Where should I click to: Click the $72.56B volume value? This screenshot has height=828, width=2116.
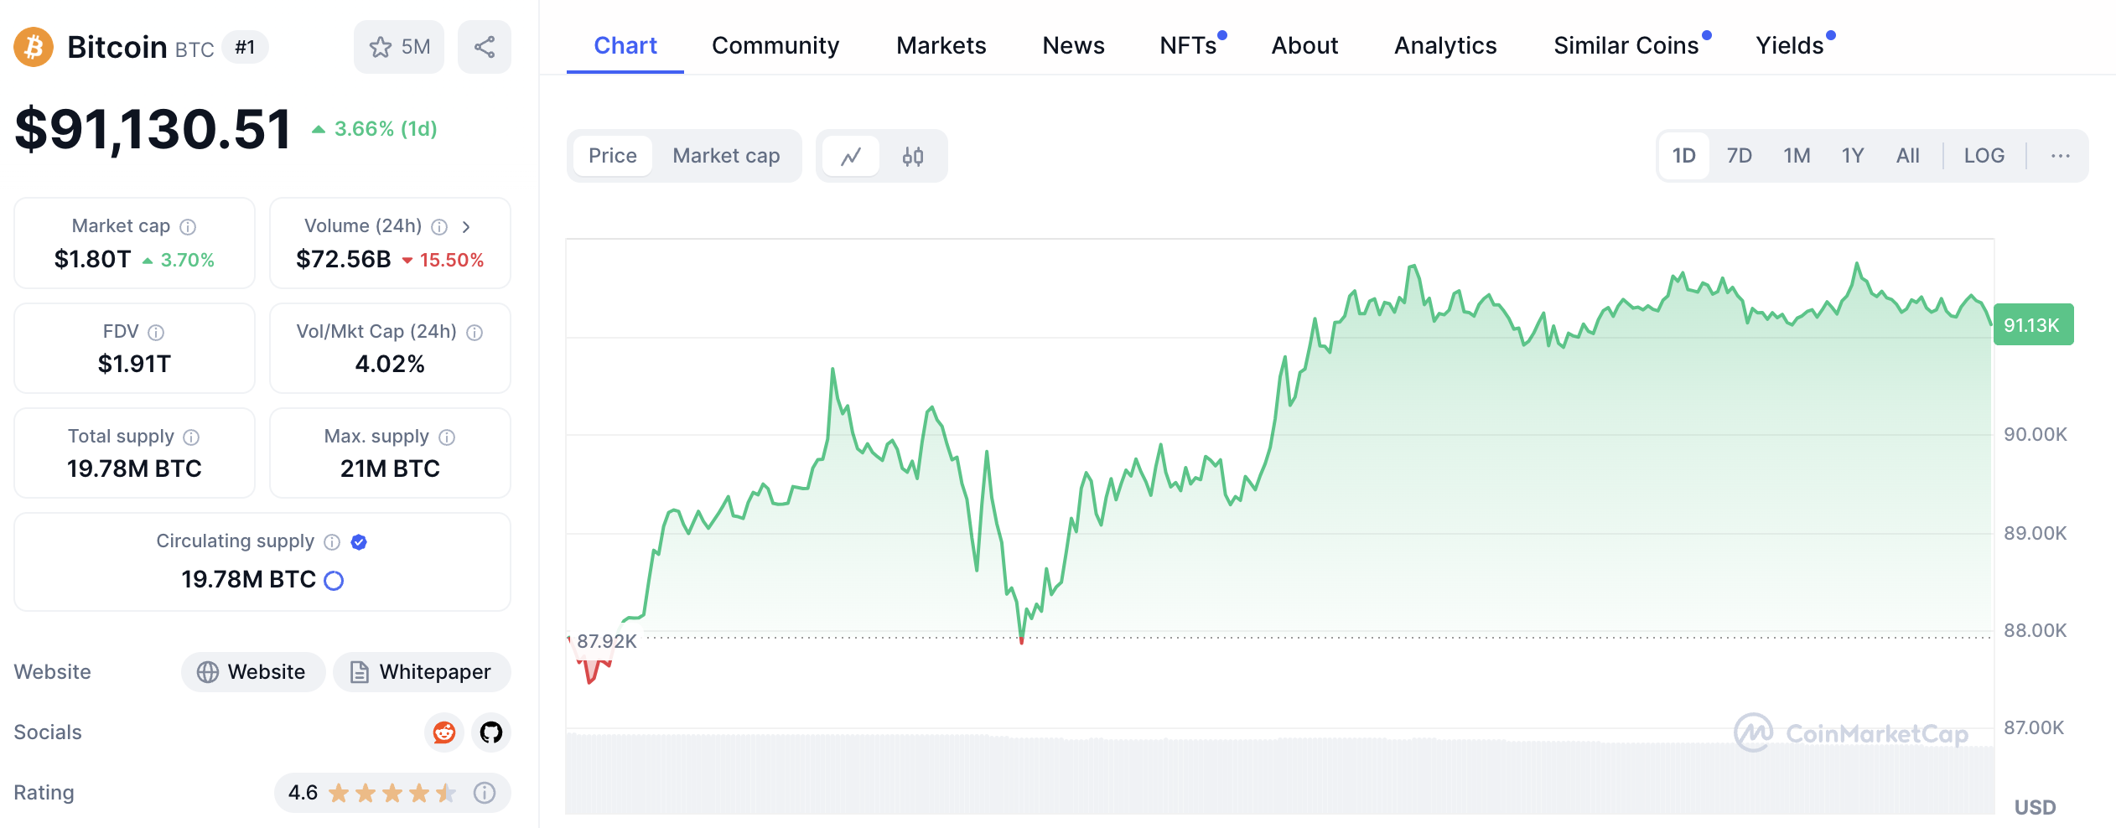[x=344, y=260]
